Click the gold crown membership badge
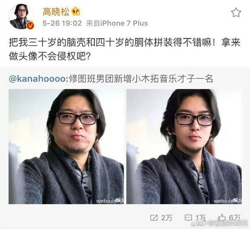This screenshot has width=250, height=229. point(76,12)
